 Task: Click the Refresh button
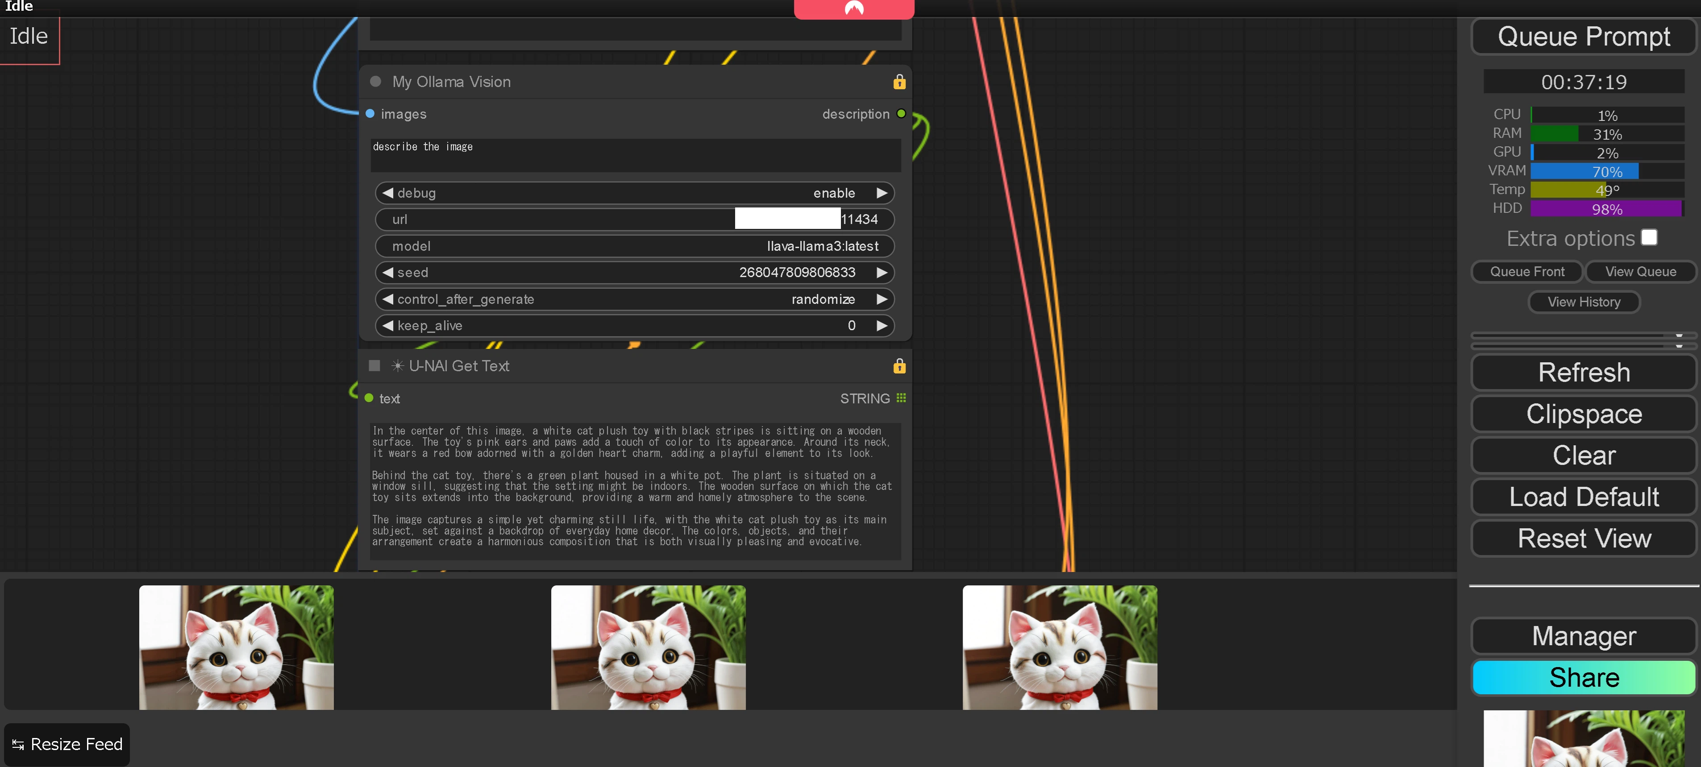1584,372
